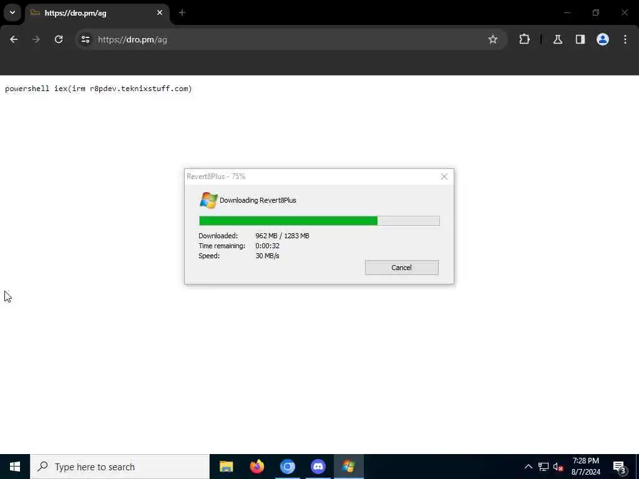The height and width of the screenshot is (479, 639).
Task: Bookmark this page with the star icon
Action: click(493, 39)
